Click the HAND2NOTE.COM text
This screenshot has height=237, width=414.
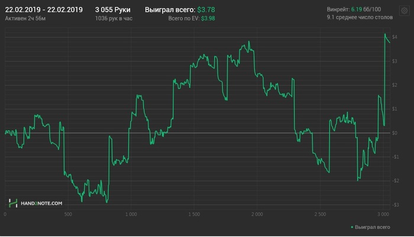coord(41,203)
